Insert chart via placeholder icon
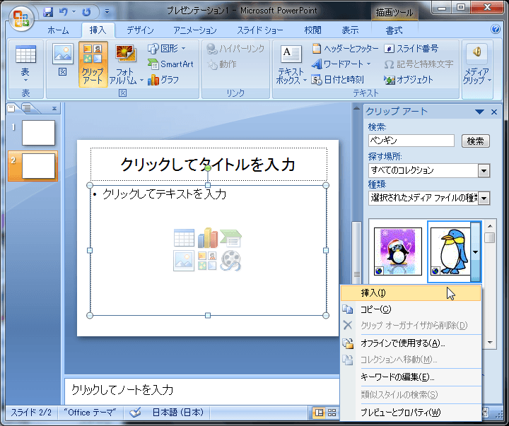The image size is (509, 426). 208,238
